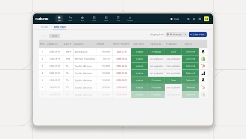Open the Buy module basket icon
The width and height of the screenshot is (246, 139).
[82, 19]
